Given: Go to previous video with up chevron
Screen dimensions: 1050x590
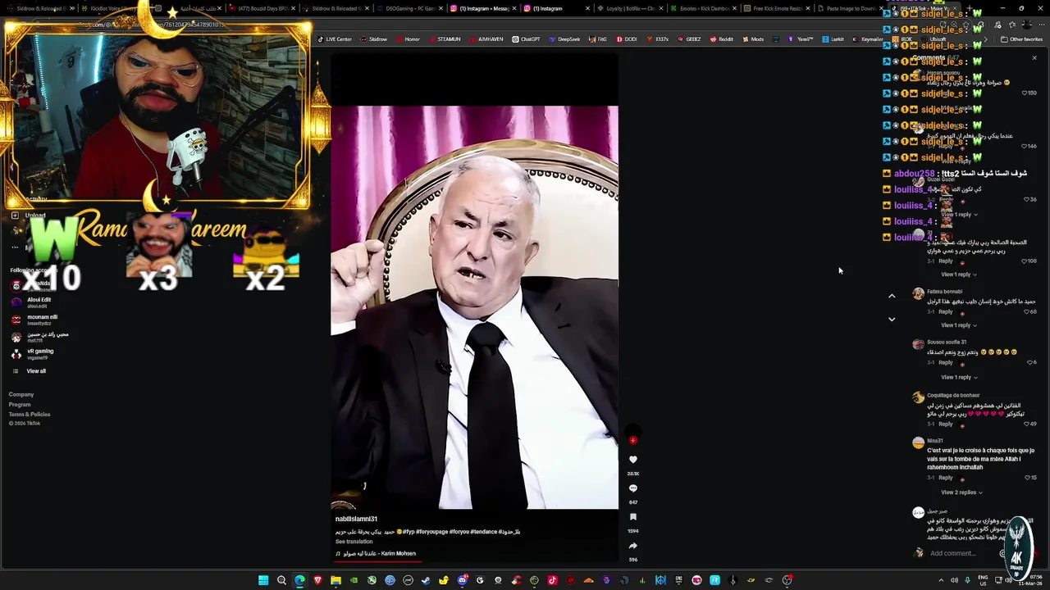Looking at the screenshot, I should tap(892, 296).
